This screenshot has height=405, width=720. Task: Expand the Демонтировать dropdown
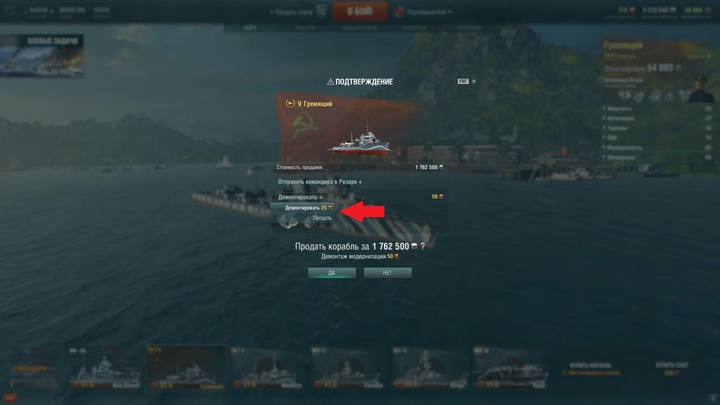(x=301, y=197)
